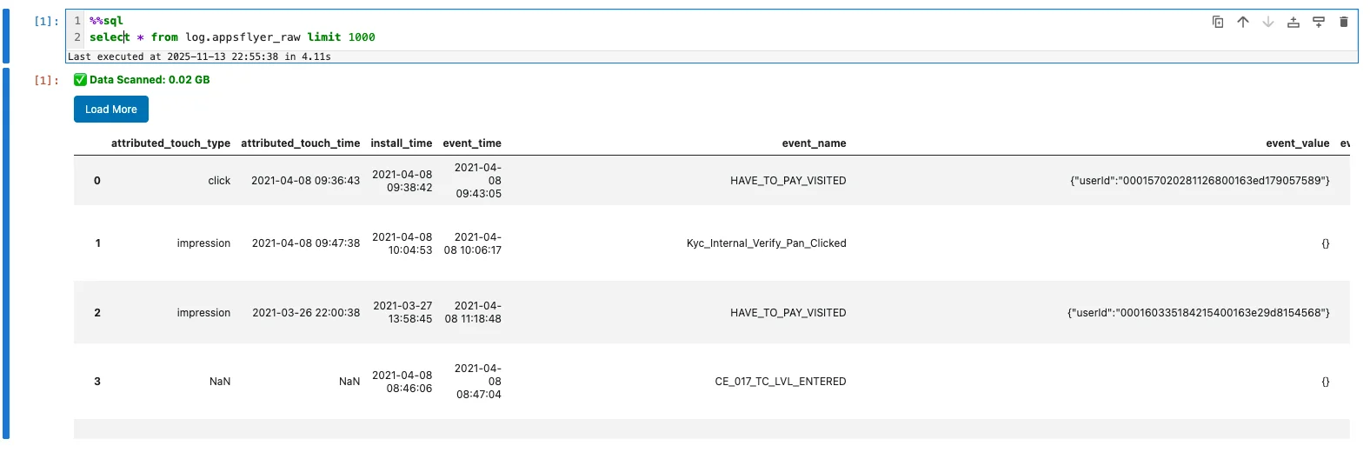Collapse the code input using blue bar
1370x459 pixels.
point(6,36)
